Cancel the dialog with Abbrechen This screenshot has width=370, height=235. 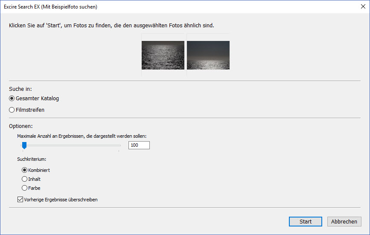344,222
